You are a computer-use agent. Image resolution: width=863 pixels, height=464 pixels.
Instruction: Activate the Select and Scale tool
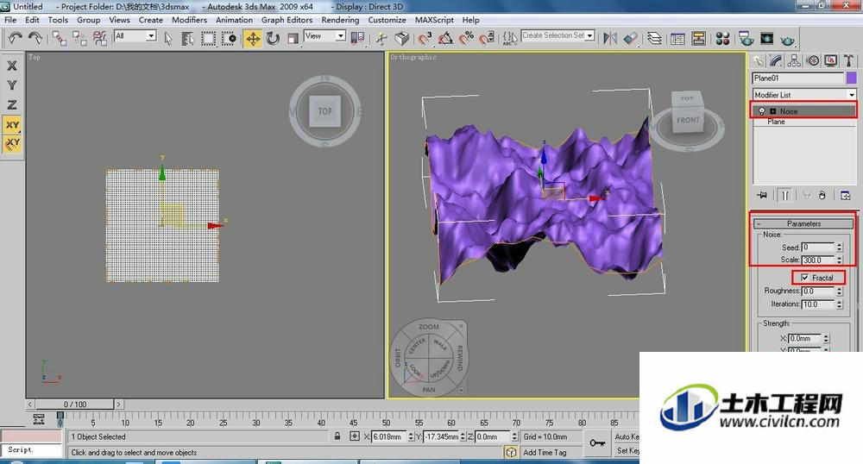(x=293, y=38)
